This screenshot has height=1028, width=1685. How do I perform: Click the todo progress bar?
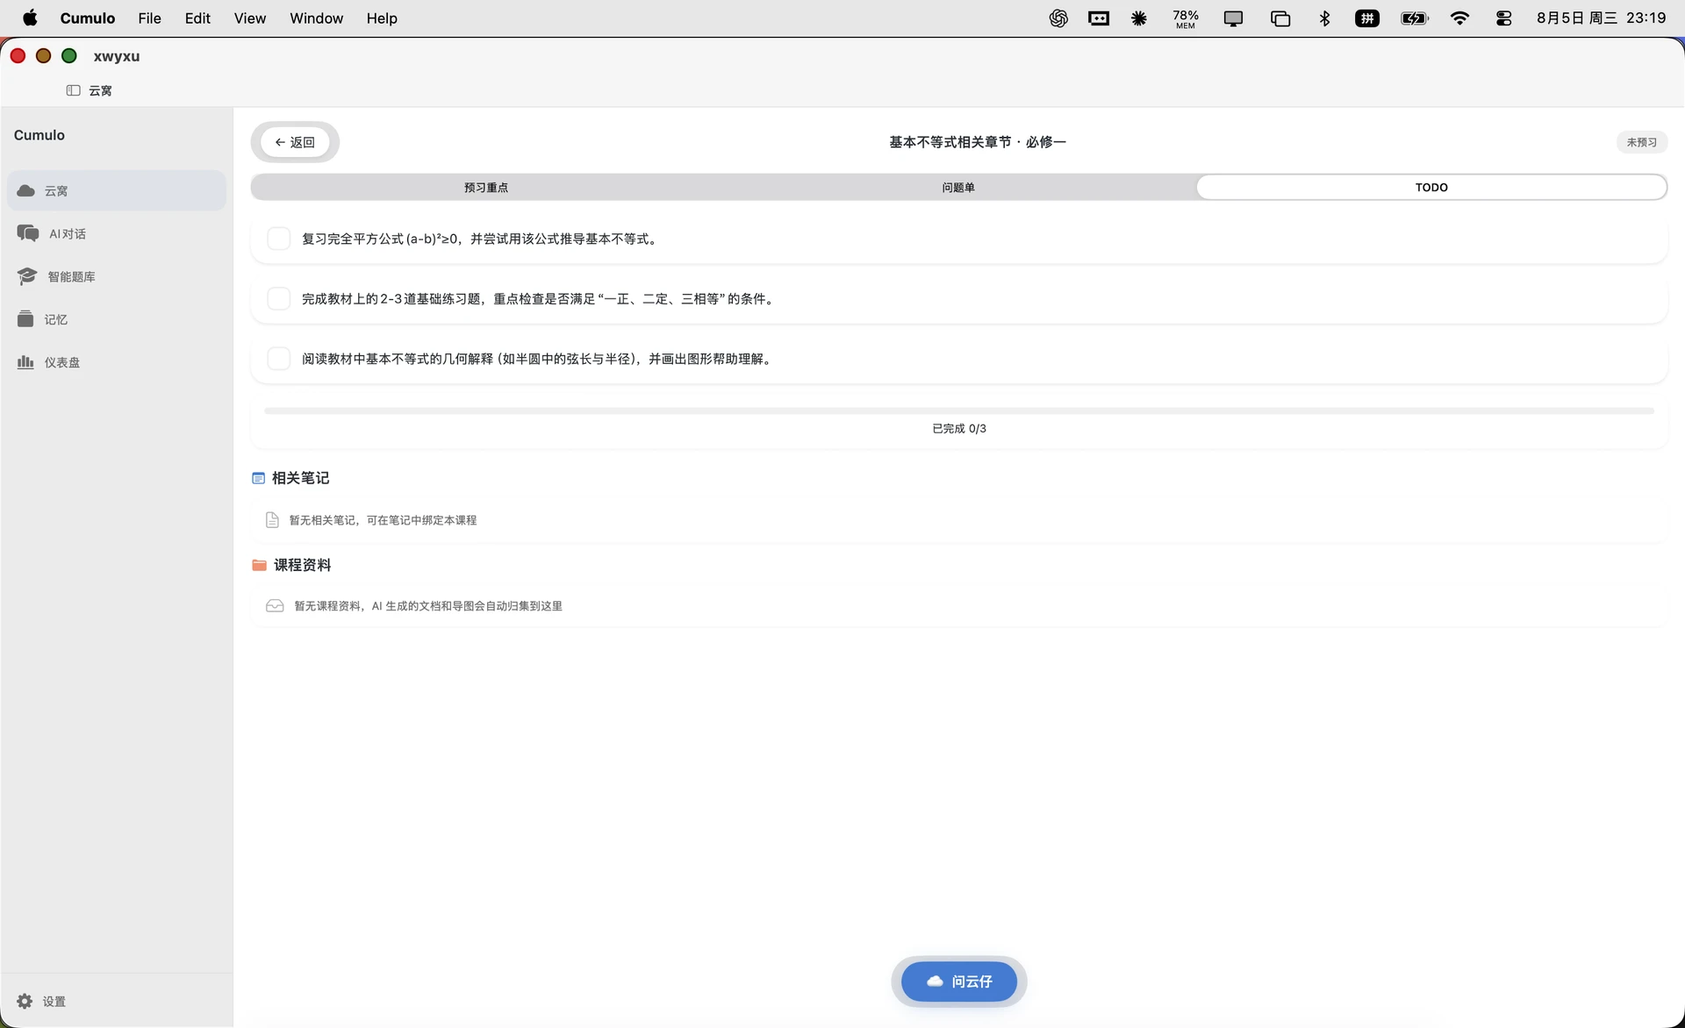[x=958, y=410]
